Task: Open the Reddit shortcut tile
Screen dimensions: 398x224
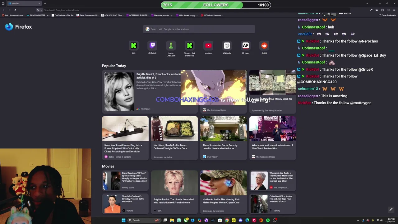Action: click(x=264, y=46)
